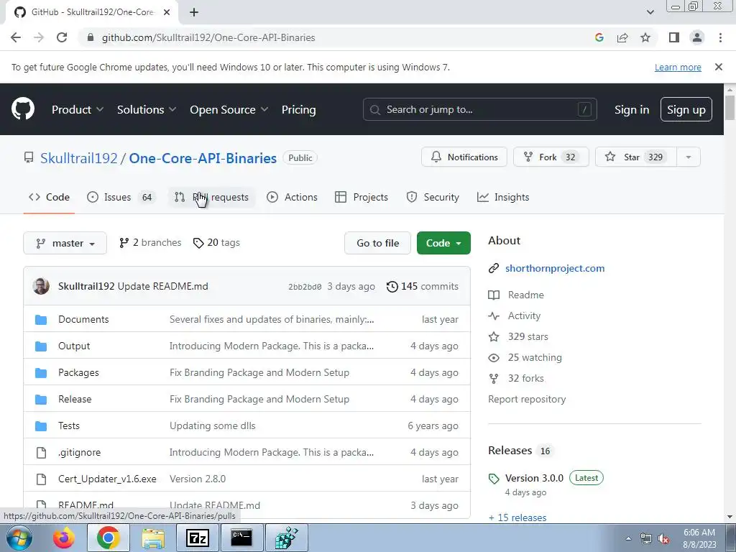Open the .gitignore file
The width and height of the screenshot is (736, 552).
(79, 453)
